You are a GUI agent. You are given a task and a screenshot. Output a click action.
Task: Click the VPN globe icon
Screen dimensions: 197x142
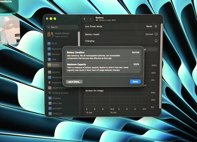(x=49, y=59)
